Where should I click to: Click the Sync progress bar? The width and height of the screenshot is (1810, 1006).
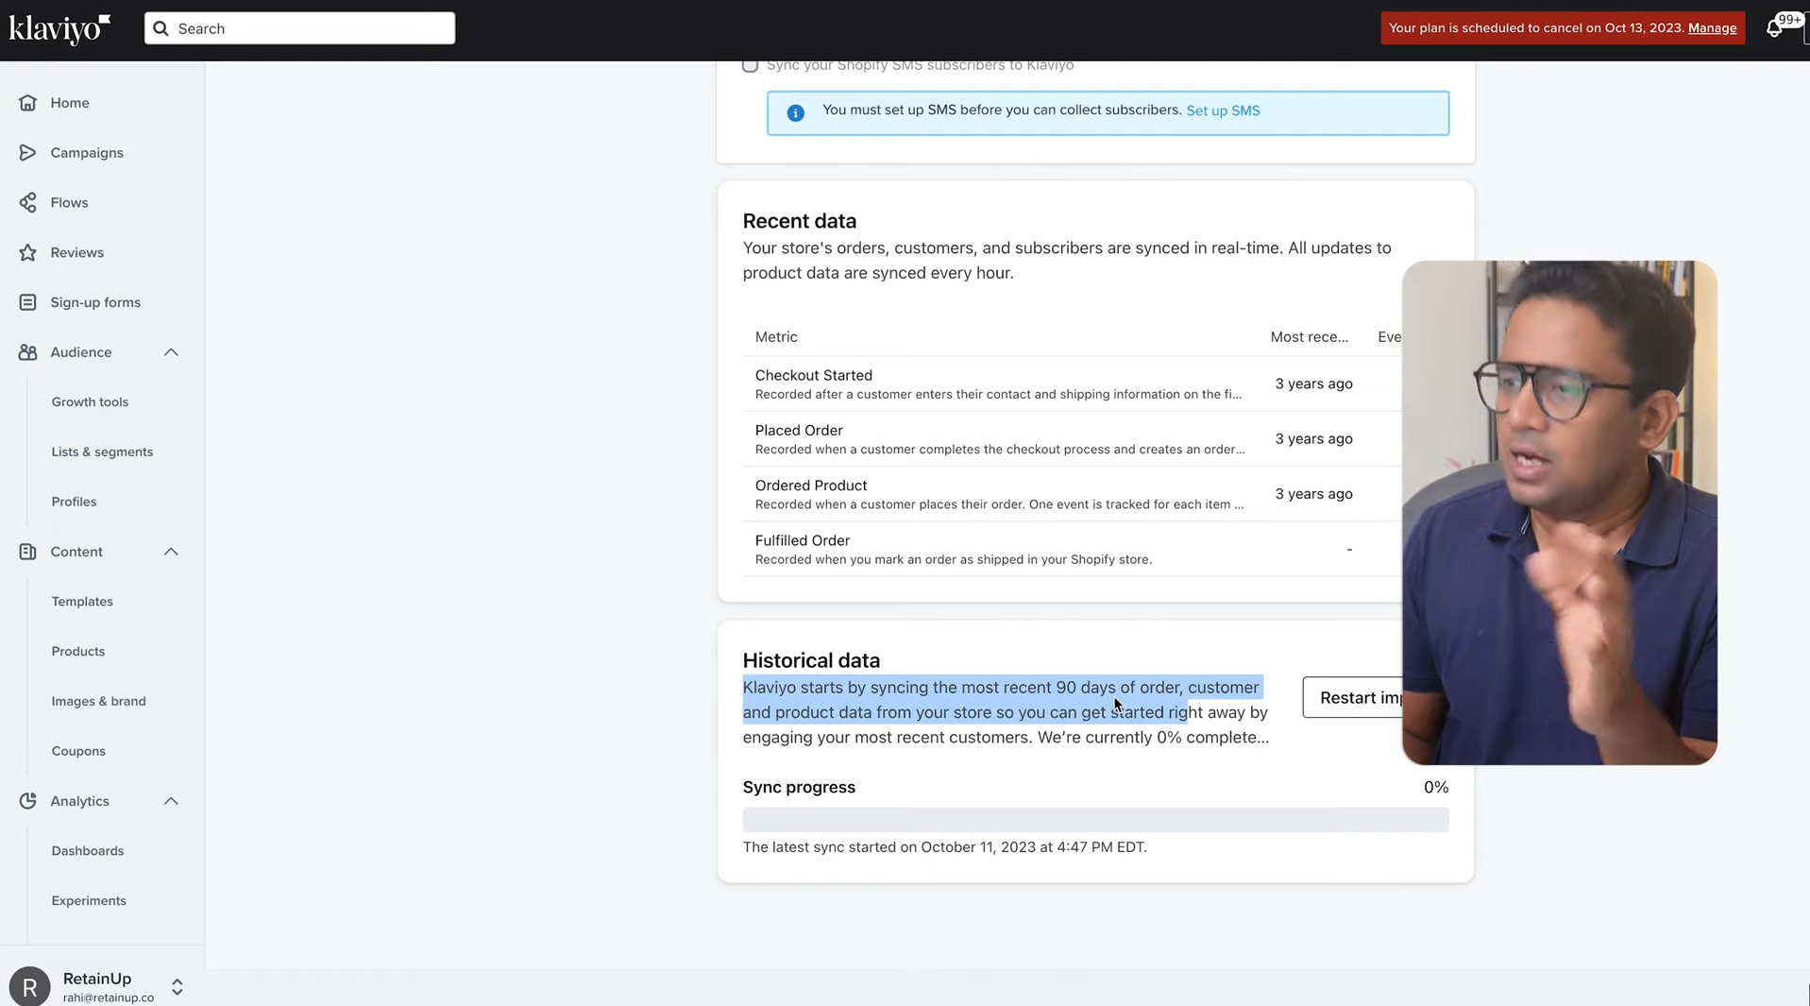click(x=1095, y=820)
